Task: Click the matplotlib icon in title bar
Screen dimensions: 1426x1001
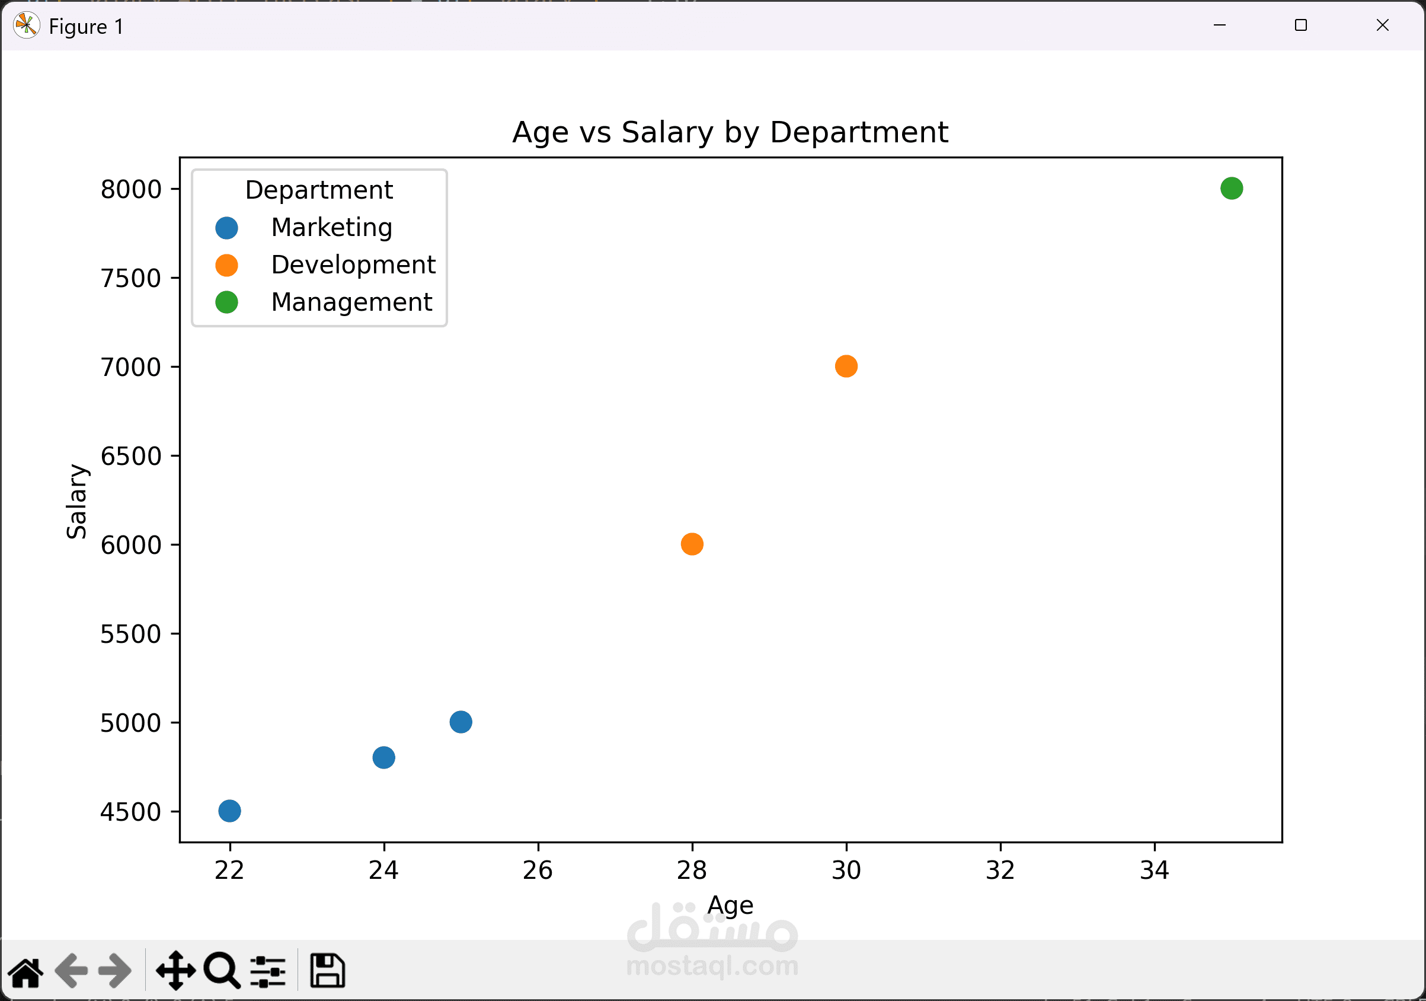Action: pyautogui.click(x=26, y=26)
